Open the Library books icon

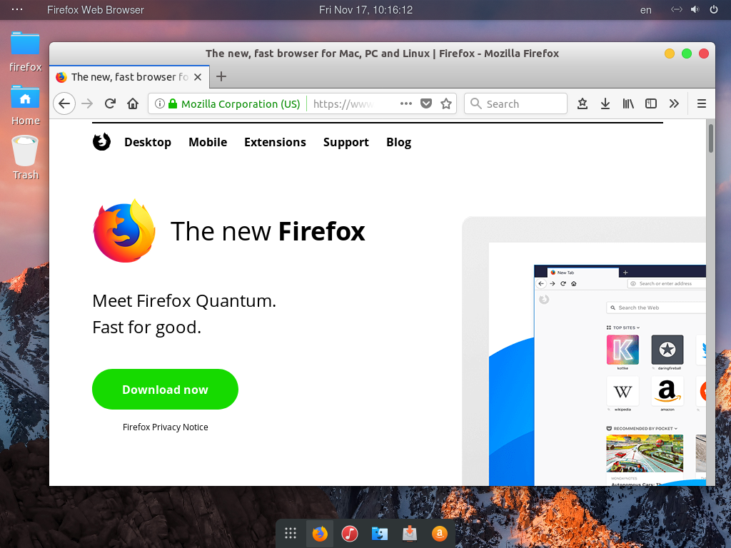click(x=628, y=103)
